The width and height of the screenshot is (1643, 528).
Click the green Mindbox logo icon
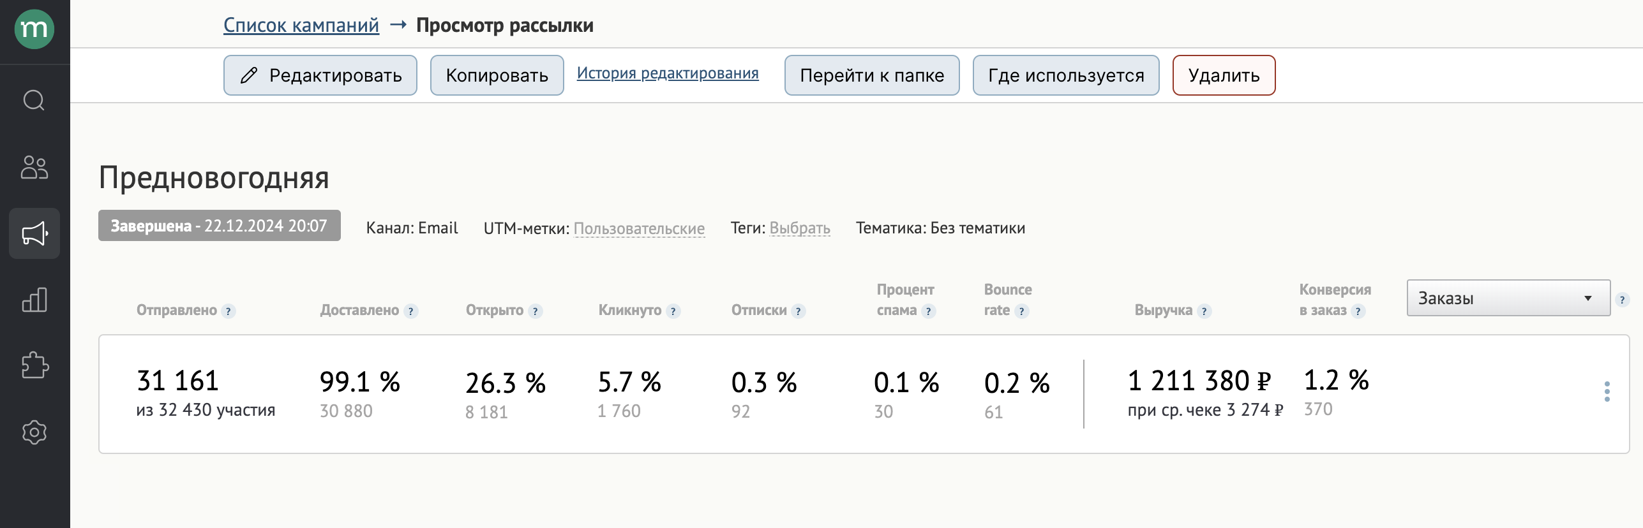34,29
